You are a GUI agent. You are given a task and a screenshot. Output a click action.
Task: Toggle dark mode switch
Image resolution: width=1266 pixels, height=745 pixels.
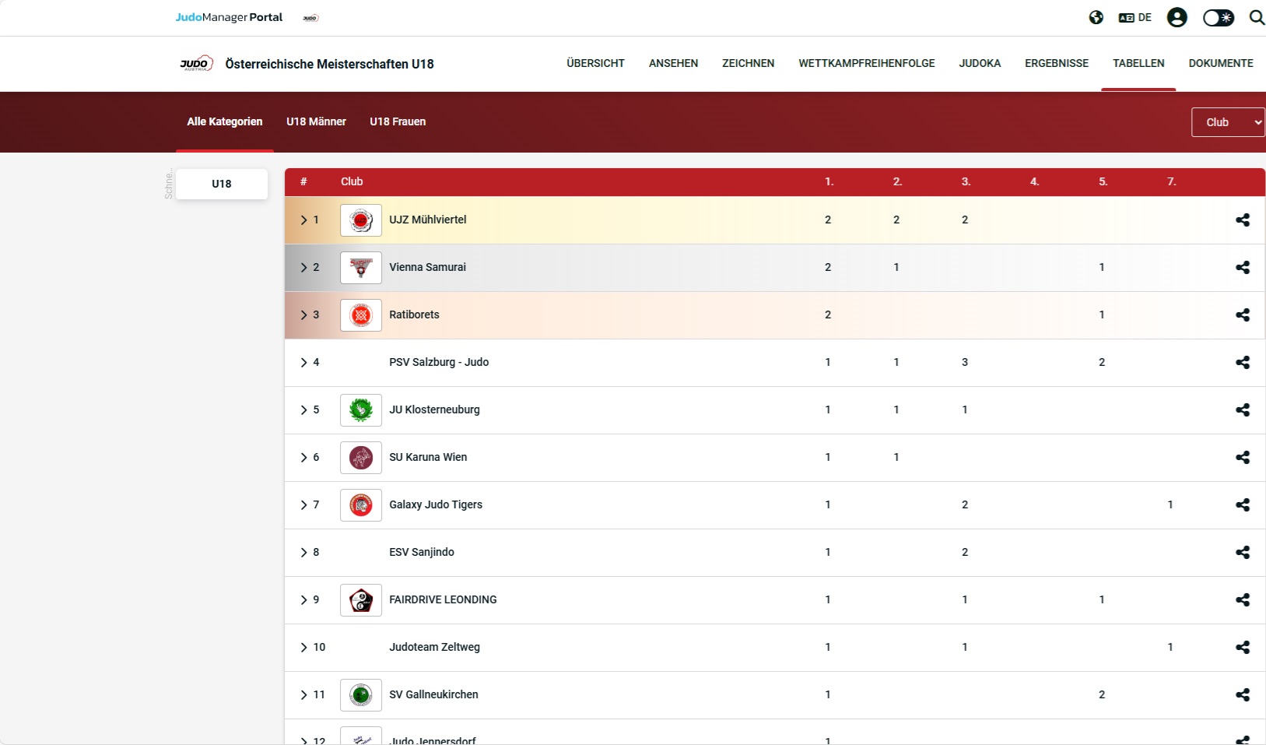click(x=1218, y=17)
